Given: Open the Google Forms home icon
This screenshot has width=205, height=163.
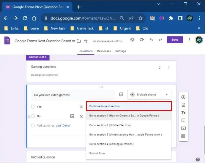Looking at the screenshot, I should pos(7,41).
